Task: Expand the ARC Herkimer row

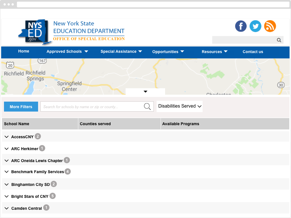Action: [7, 149]
